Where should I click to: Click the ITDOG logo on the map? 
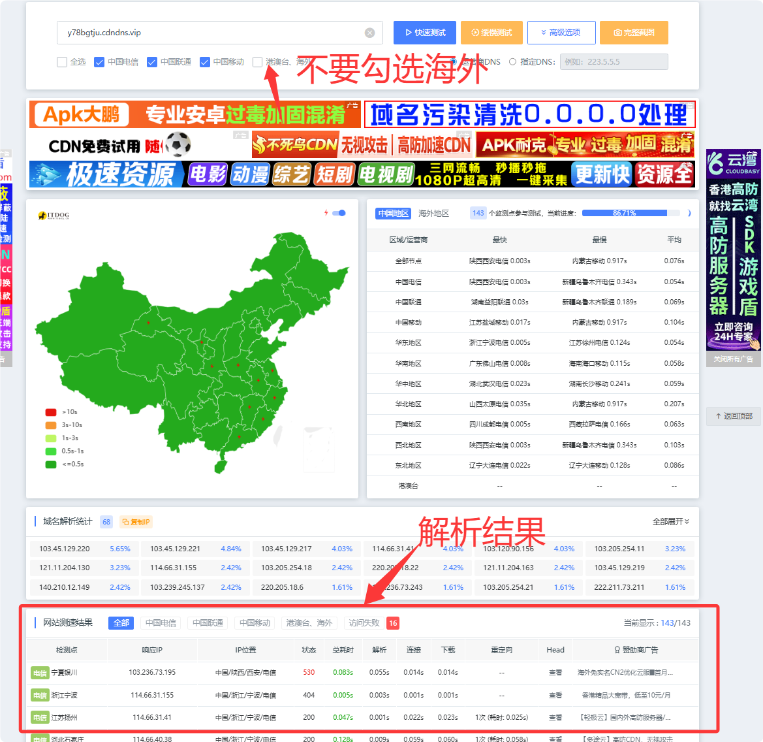pyautogui.click(x=54, y=215)
